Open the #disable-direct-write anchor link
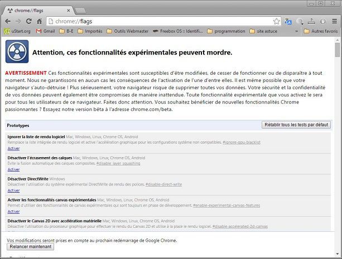The width and height of the screenshot is (342, 259). [163, 184]
